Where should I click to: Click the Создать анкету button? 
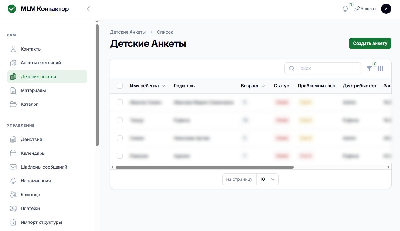point(370,43)
